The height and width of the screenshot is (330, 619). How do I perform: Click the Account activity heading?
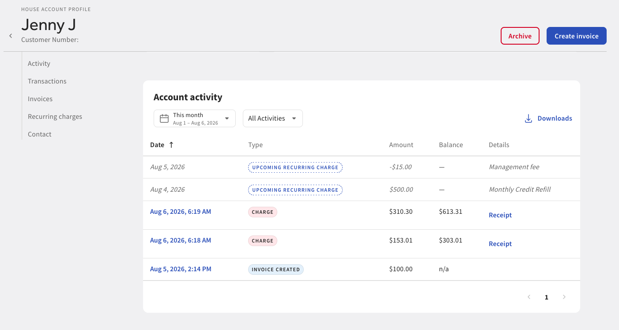[188, 97]
